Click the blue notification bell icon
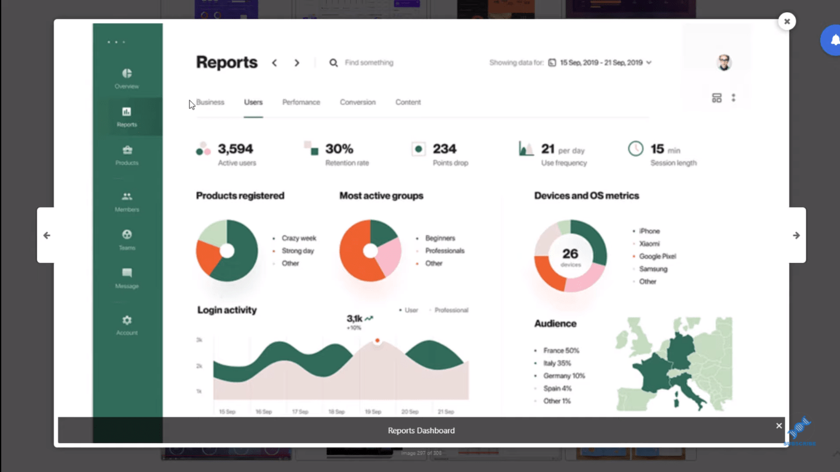This screenshot has width=840, height=472. pos(834,41)
